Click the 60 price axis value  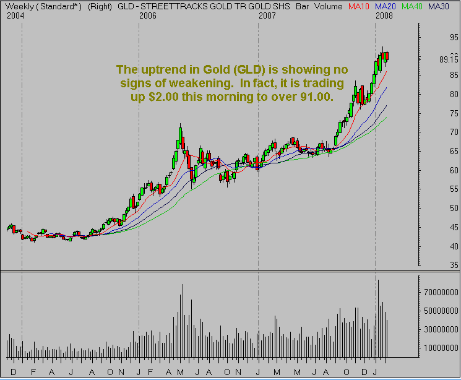[x=454, y=170]
